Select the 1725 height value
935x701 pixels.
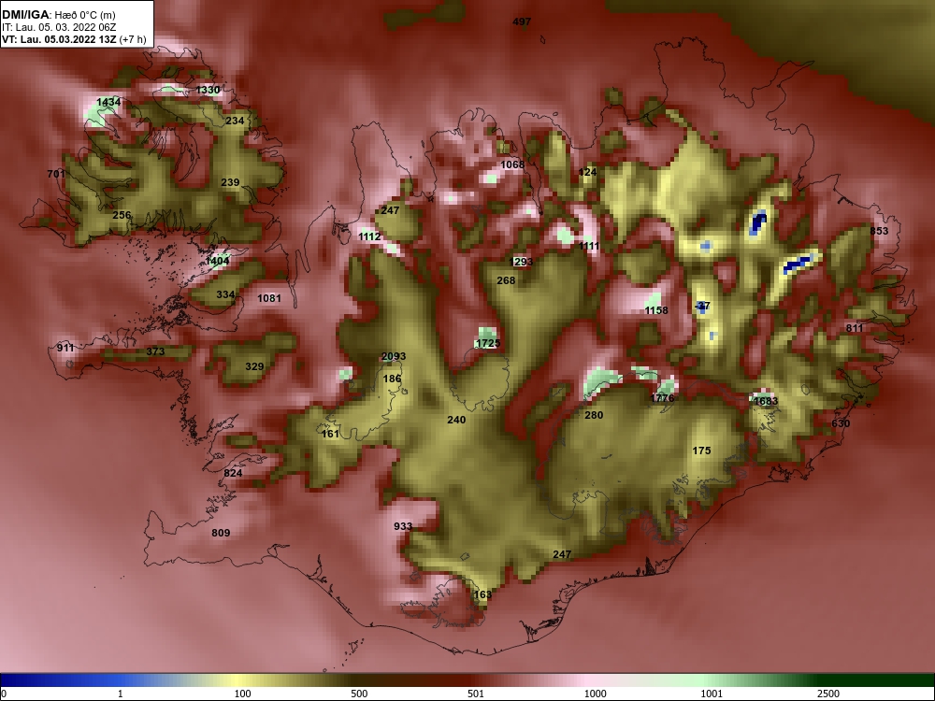(x=488, y=343)
